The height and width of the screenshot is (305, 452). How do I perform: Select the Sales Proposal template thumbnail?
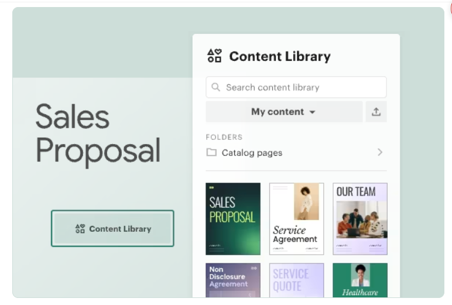(233, 219)
